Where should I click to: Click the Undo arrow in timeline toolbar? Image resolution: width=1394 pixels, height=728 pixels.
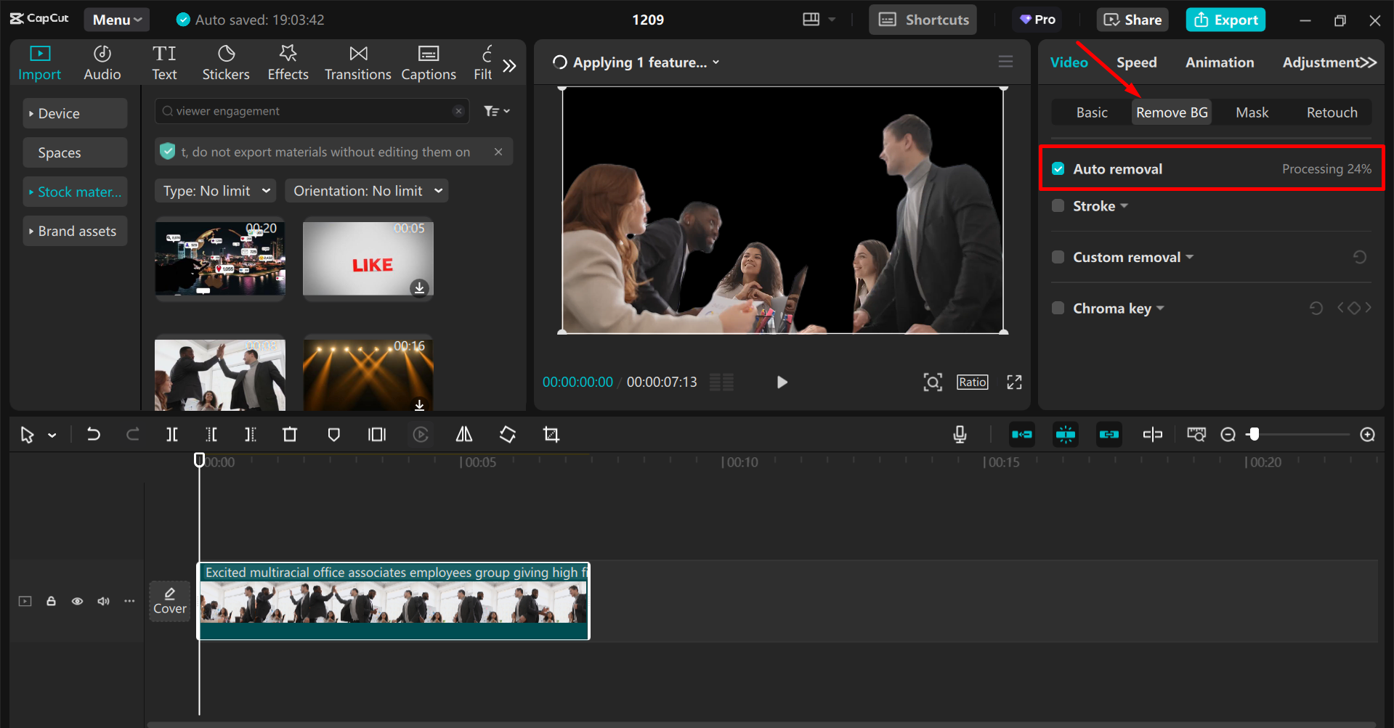94,434
